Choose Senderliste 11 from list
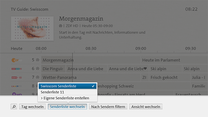 [67, 92]
